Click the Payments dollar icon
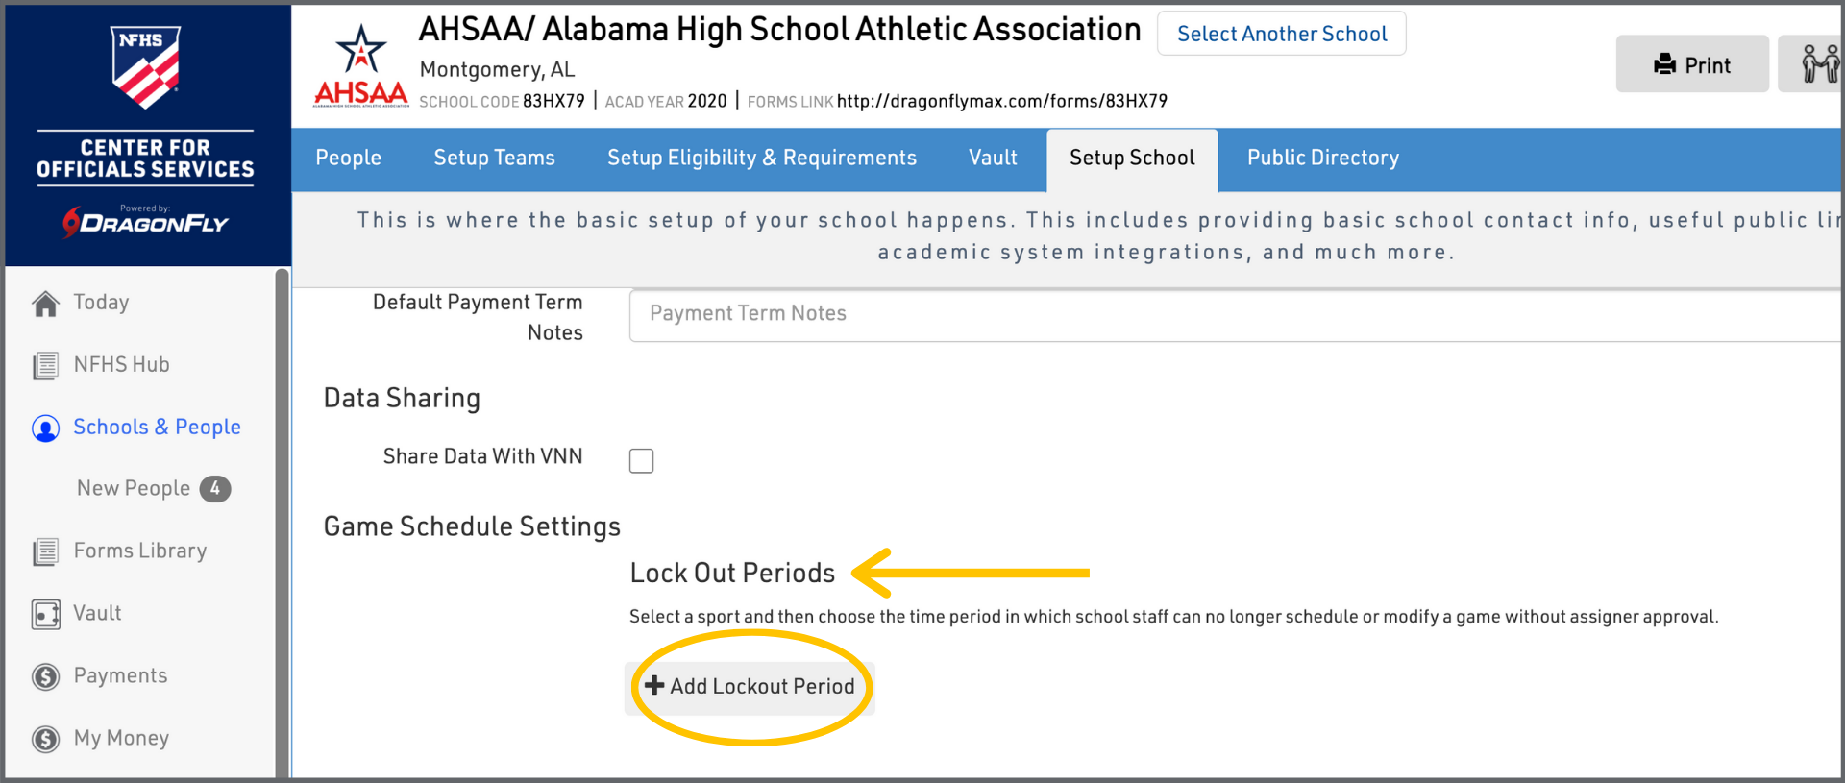Viewport: 1845px width, 783px height. tap(45, 677)
